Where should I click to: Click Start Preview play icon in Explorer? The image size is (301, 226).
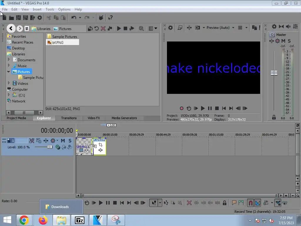(119, 29)
